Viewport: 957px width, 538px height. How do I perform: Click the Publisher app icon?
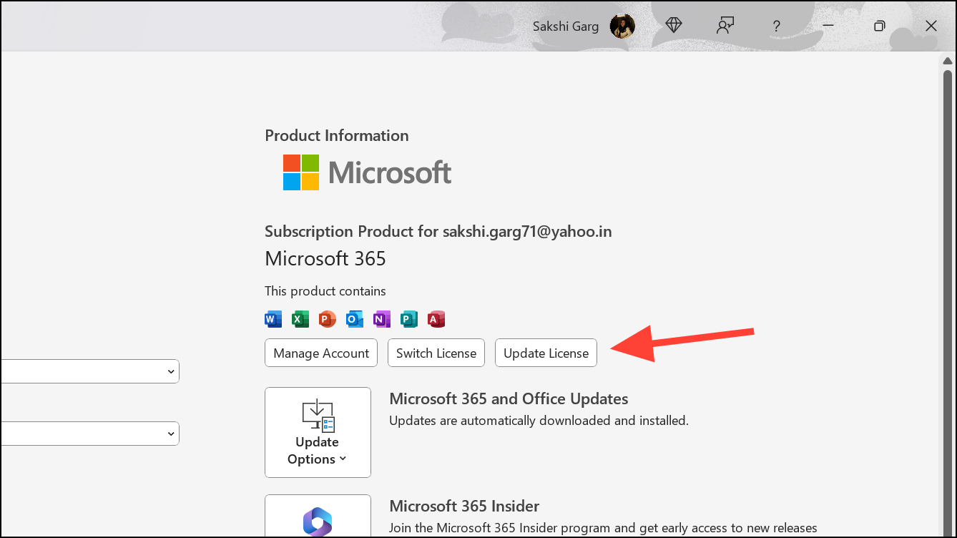[409, 319]
